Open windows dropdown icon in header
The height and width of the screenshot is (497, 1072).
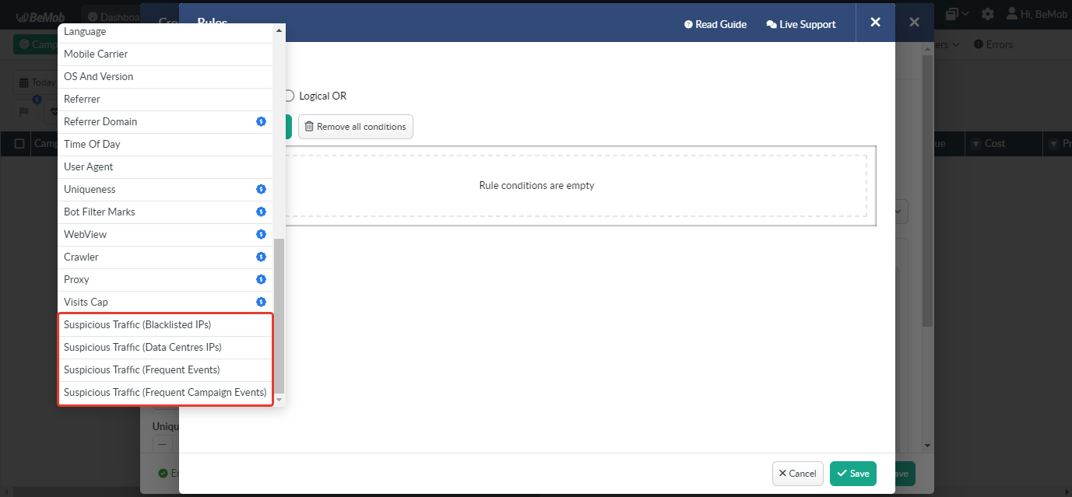[958, 14]
